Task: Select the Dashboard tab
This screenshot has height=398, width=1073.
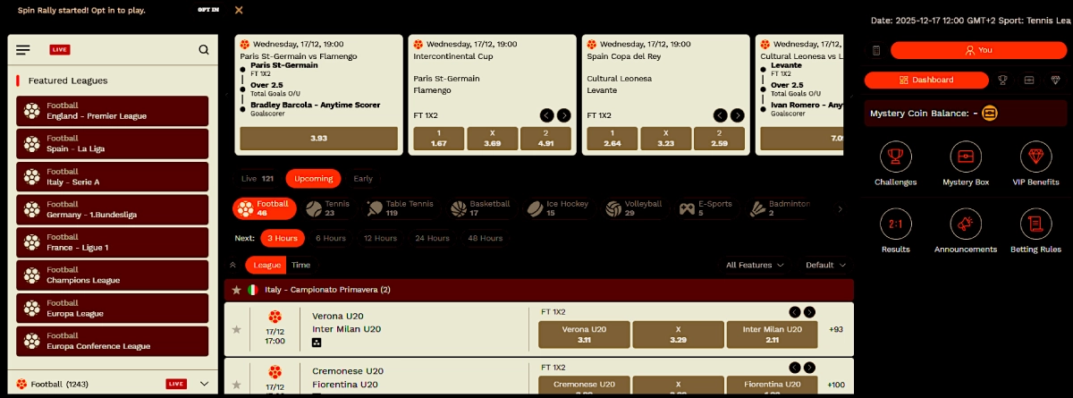Action: 925,80
